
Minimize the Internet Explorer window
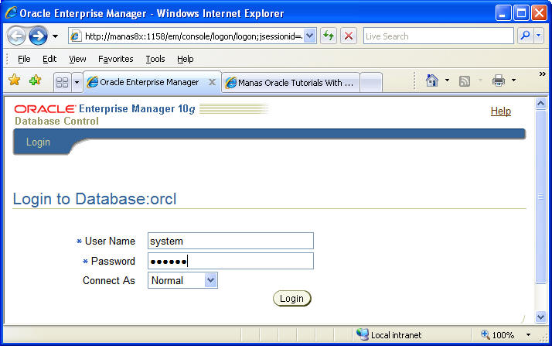[x=503, y=13]
